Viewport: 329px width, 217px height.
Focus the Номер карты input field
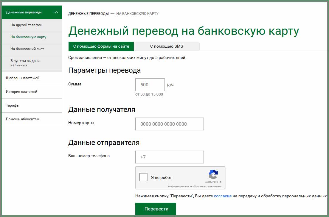coord(170,124)
